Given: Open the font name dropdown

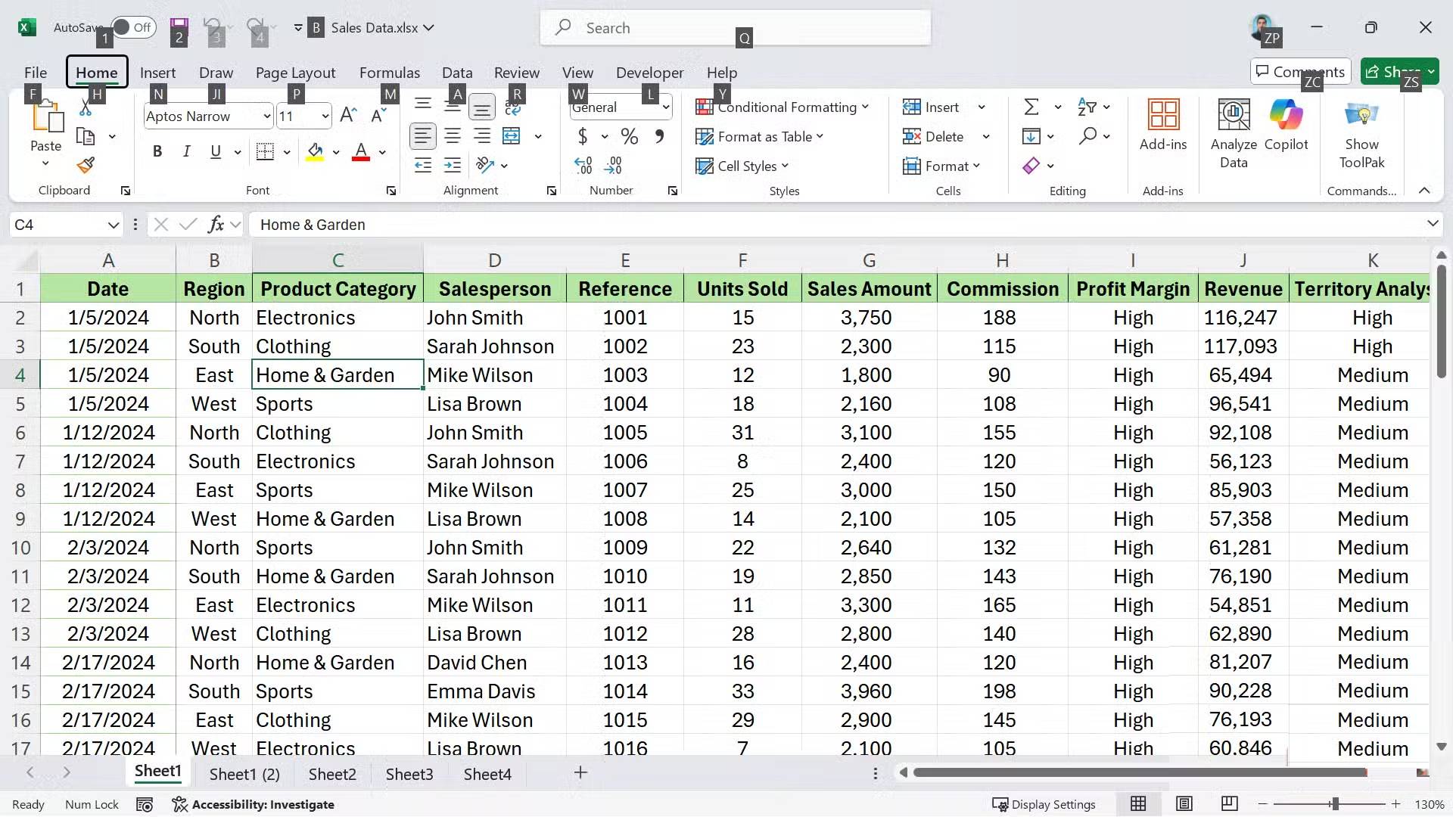Looking at the screenshot, I should click(266, 116).
